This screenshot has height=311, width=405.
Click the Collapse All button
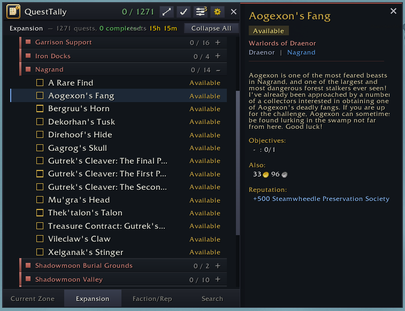[211, 28]
